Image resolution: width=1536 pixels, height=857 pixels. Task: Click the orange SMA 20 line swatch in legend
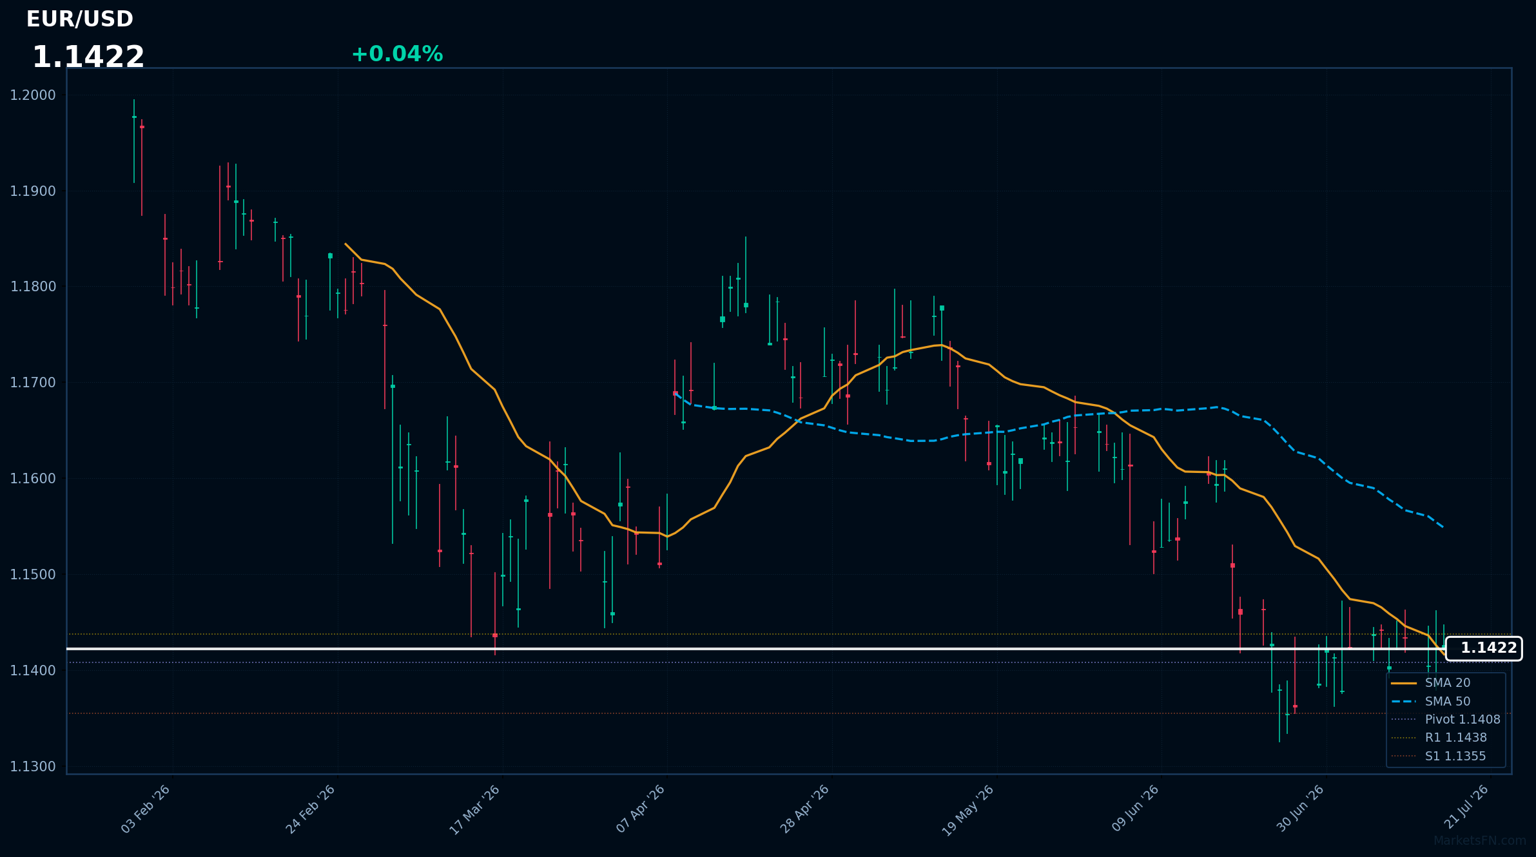coord(1404,683)
